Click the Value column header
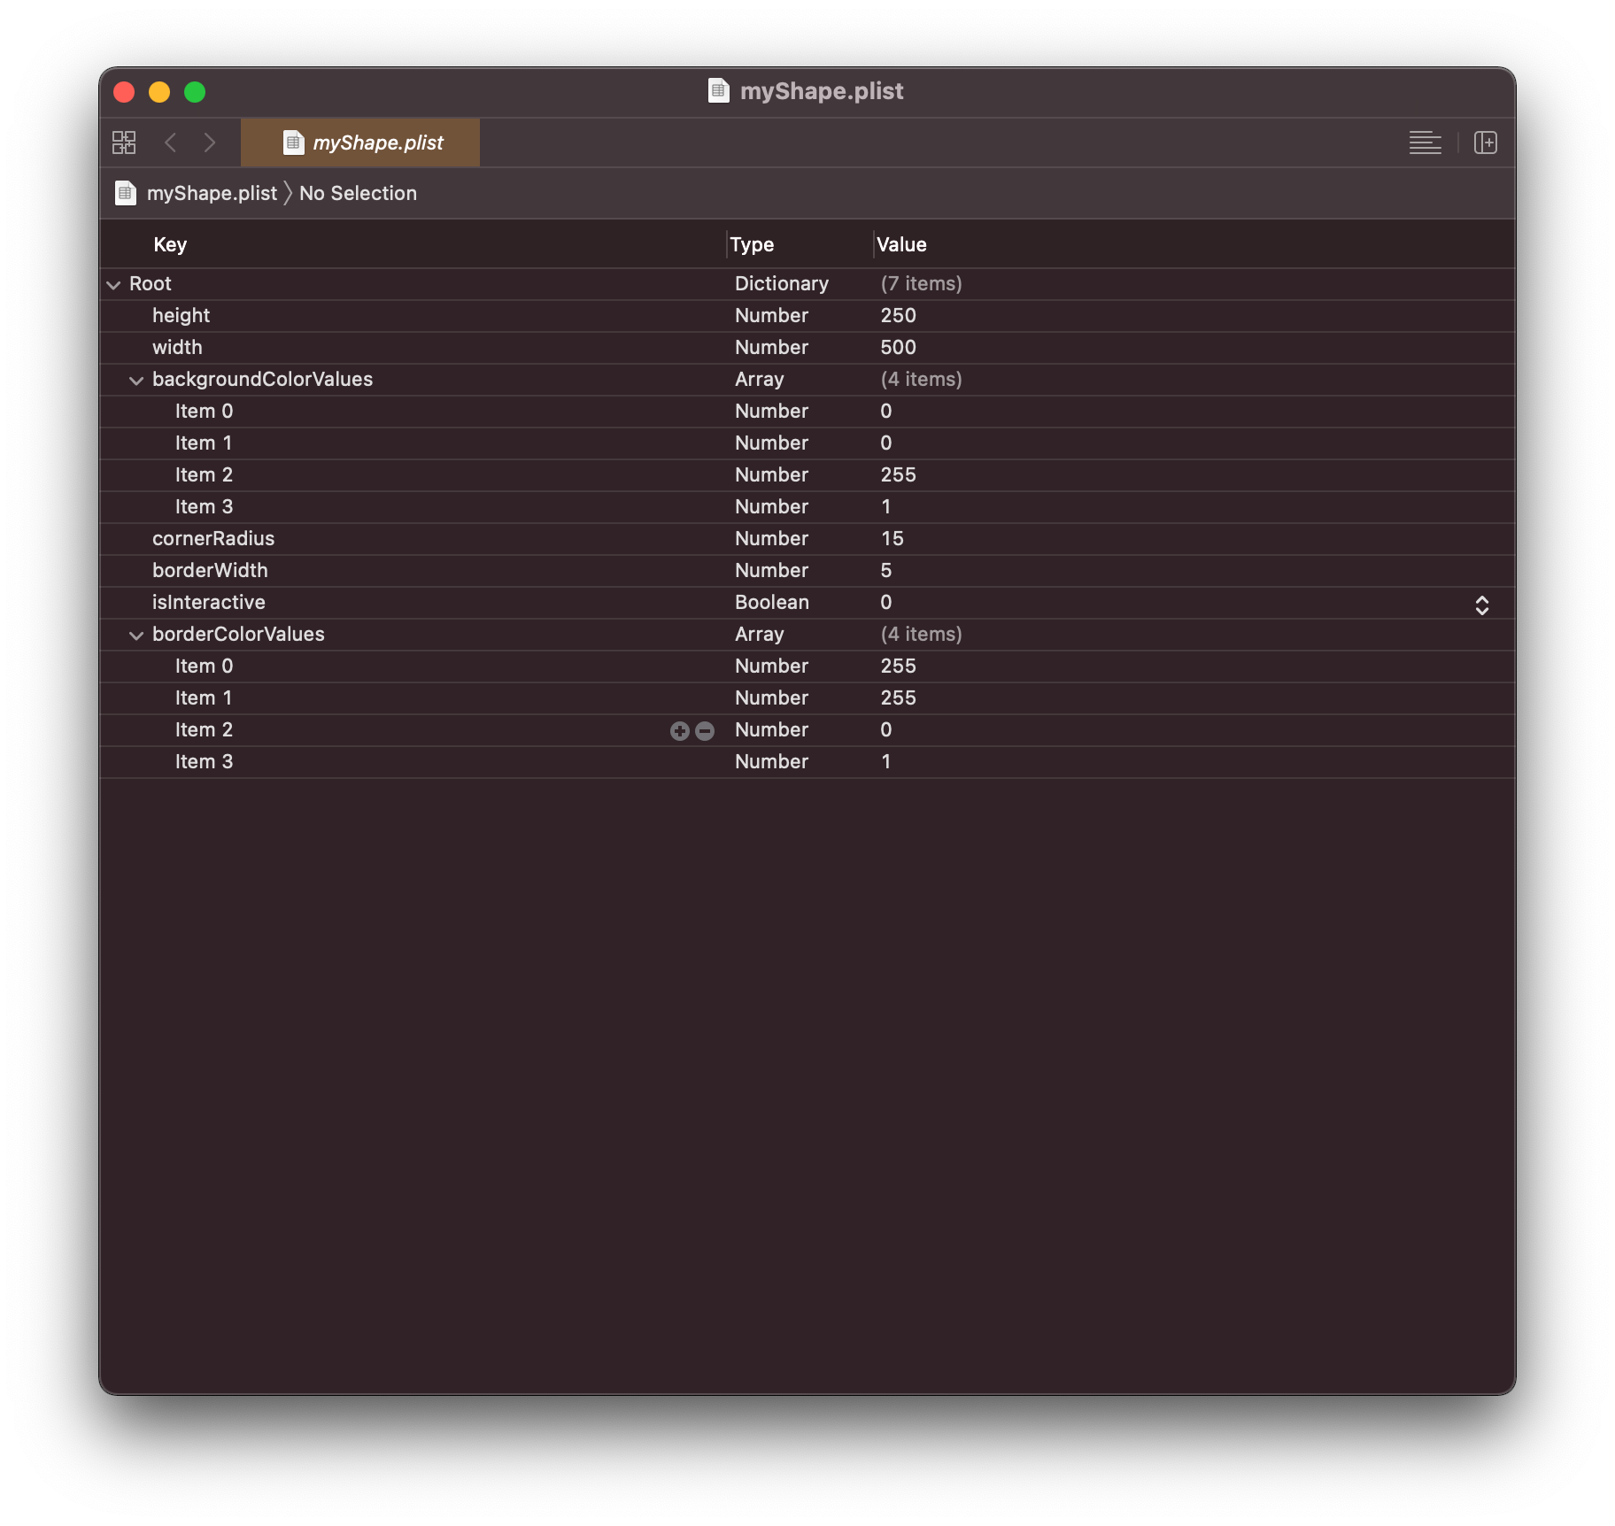This screenshot has width=1615, height=1526. (901, 244)
